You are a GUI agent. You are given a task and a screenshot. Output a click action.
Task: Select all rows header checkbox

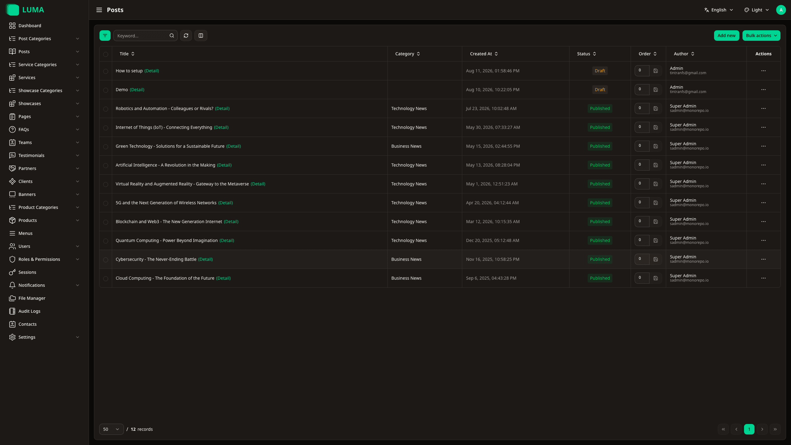[x=106, y=54]
